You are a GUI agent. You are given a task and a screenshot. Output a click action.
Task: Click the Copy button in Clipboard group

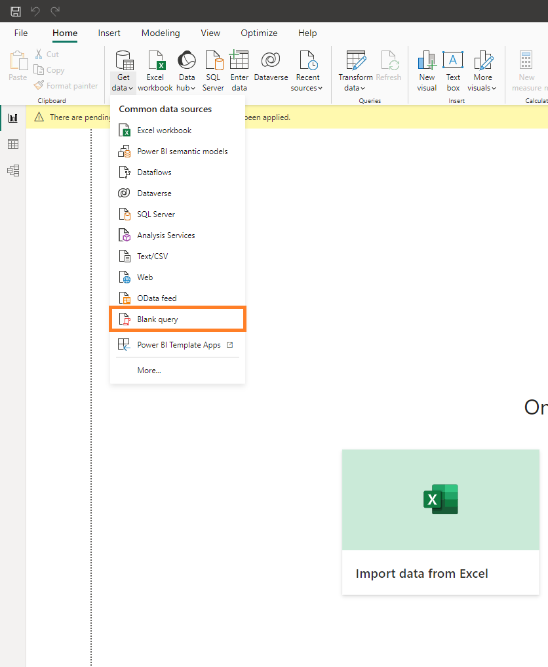click(x=49, y=70)
